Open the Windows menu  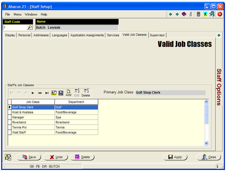[31, 14]
